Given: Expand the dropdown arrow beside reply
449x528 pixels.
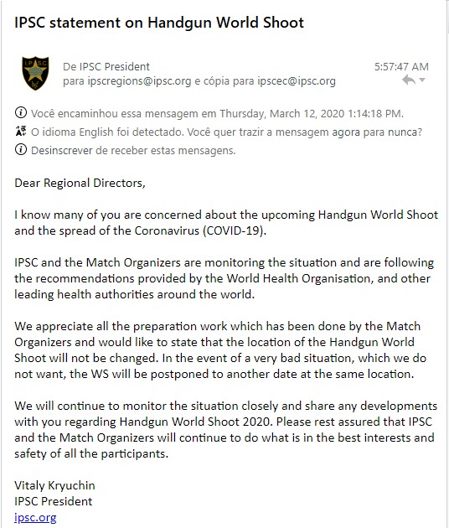Looking at the screenshot, I should point(422,80).
